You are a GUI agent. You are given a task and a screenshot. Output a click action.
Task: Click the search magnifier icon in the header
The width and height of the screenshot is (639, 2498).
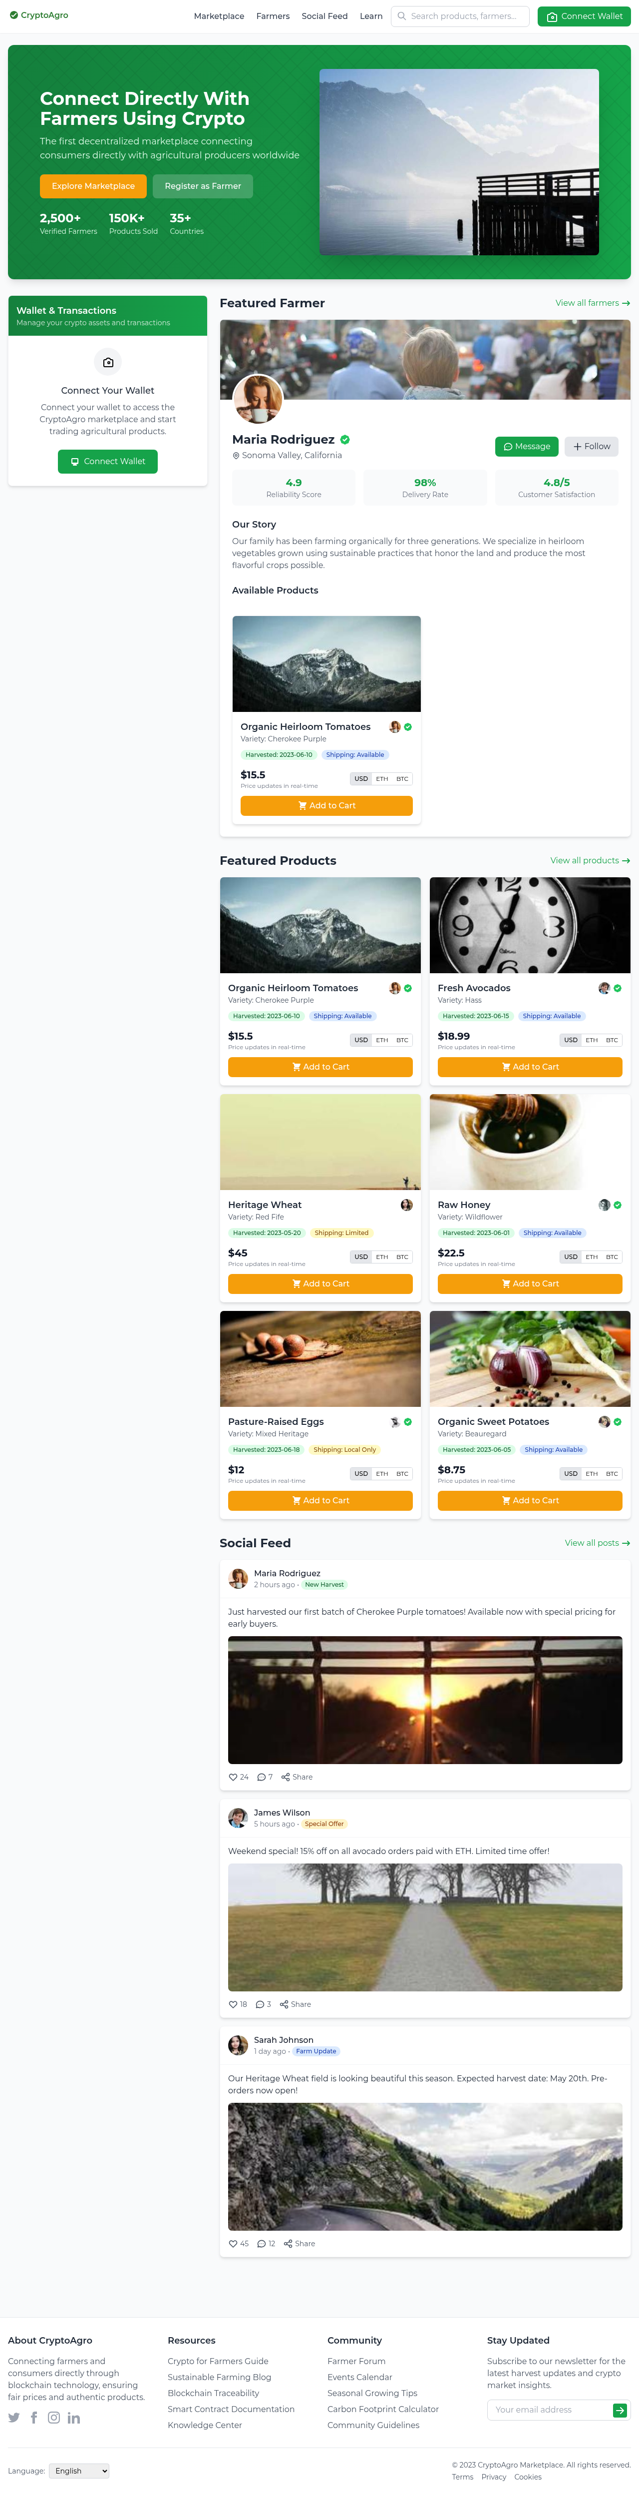[400, 15]
